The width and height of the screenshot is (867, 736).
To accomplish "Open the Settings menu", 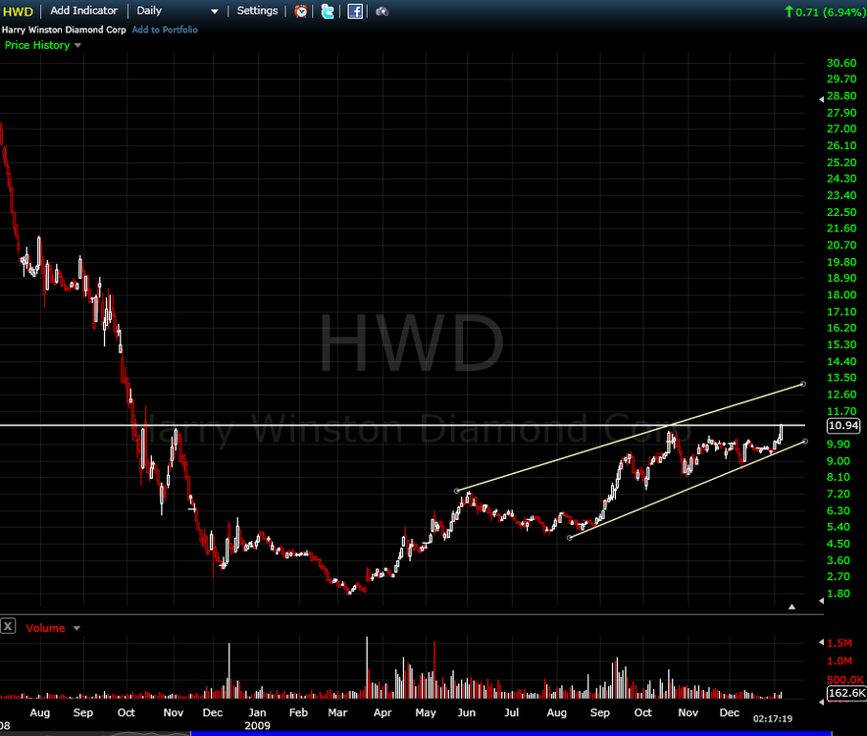I will point(257,11).
